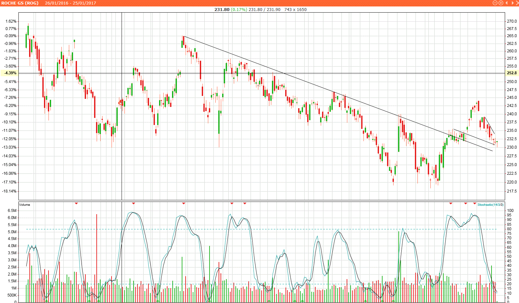Click the 3.0M volume axis label
519x303 pixels.
[x=12, y=260]
